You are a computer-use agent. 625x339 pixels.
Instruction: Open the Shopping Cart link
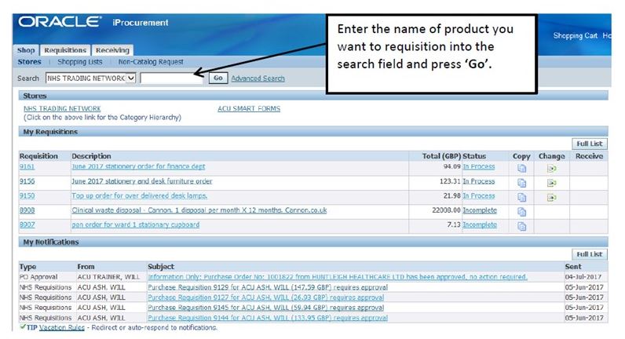[x=576, y=35]
